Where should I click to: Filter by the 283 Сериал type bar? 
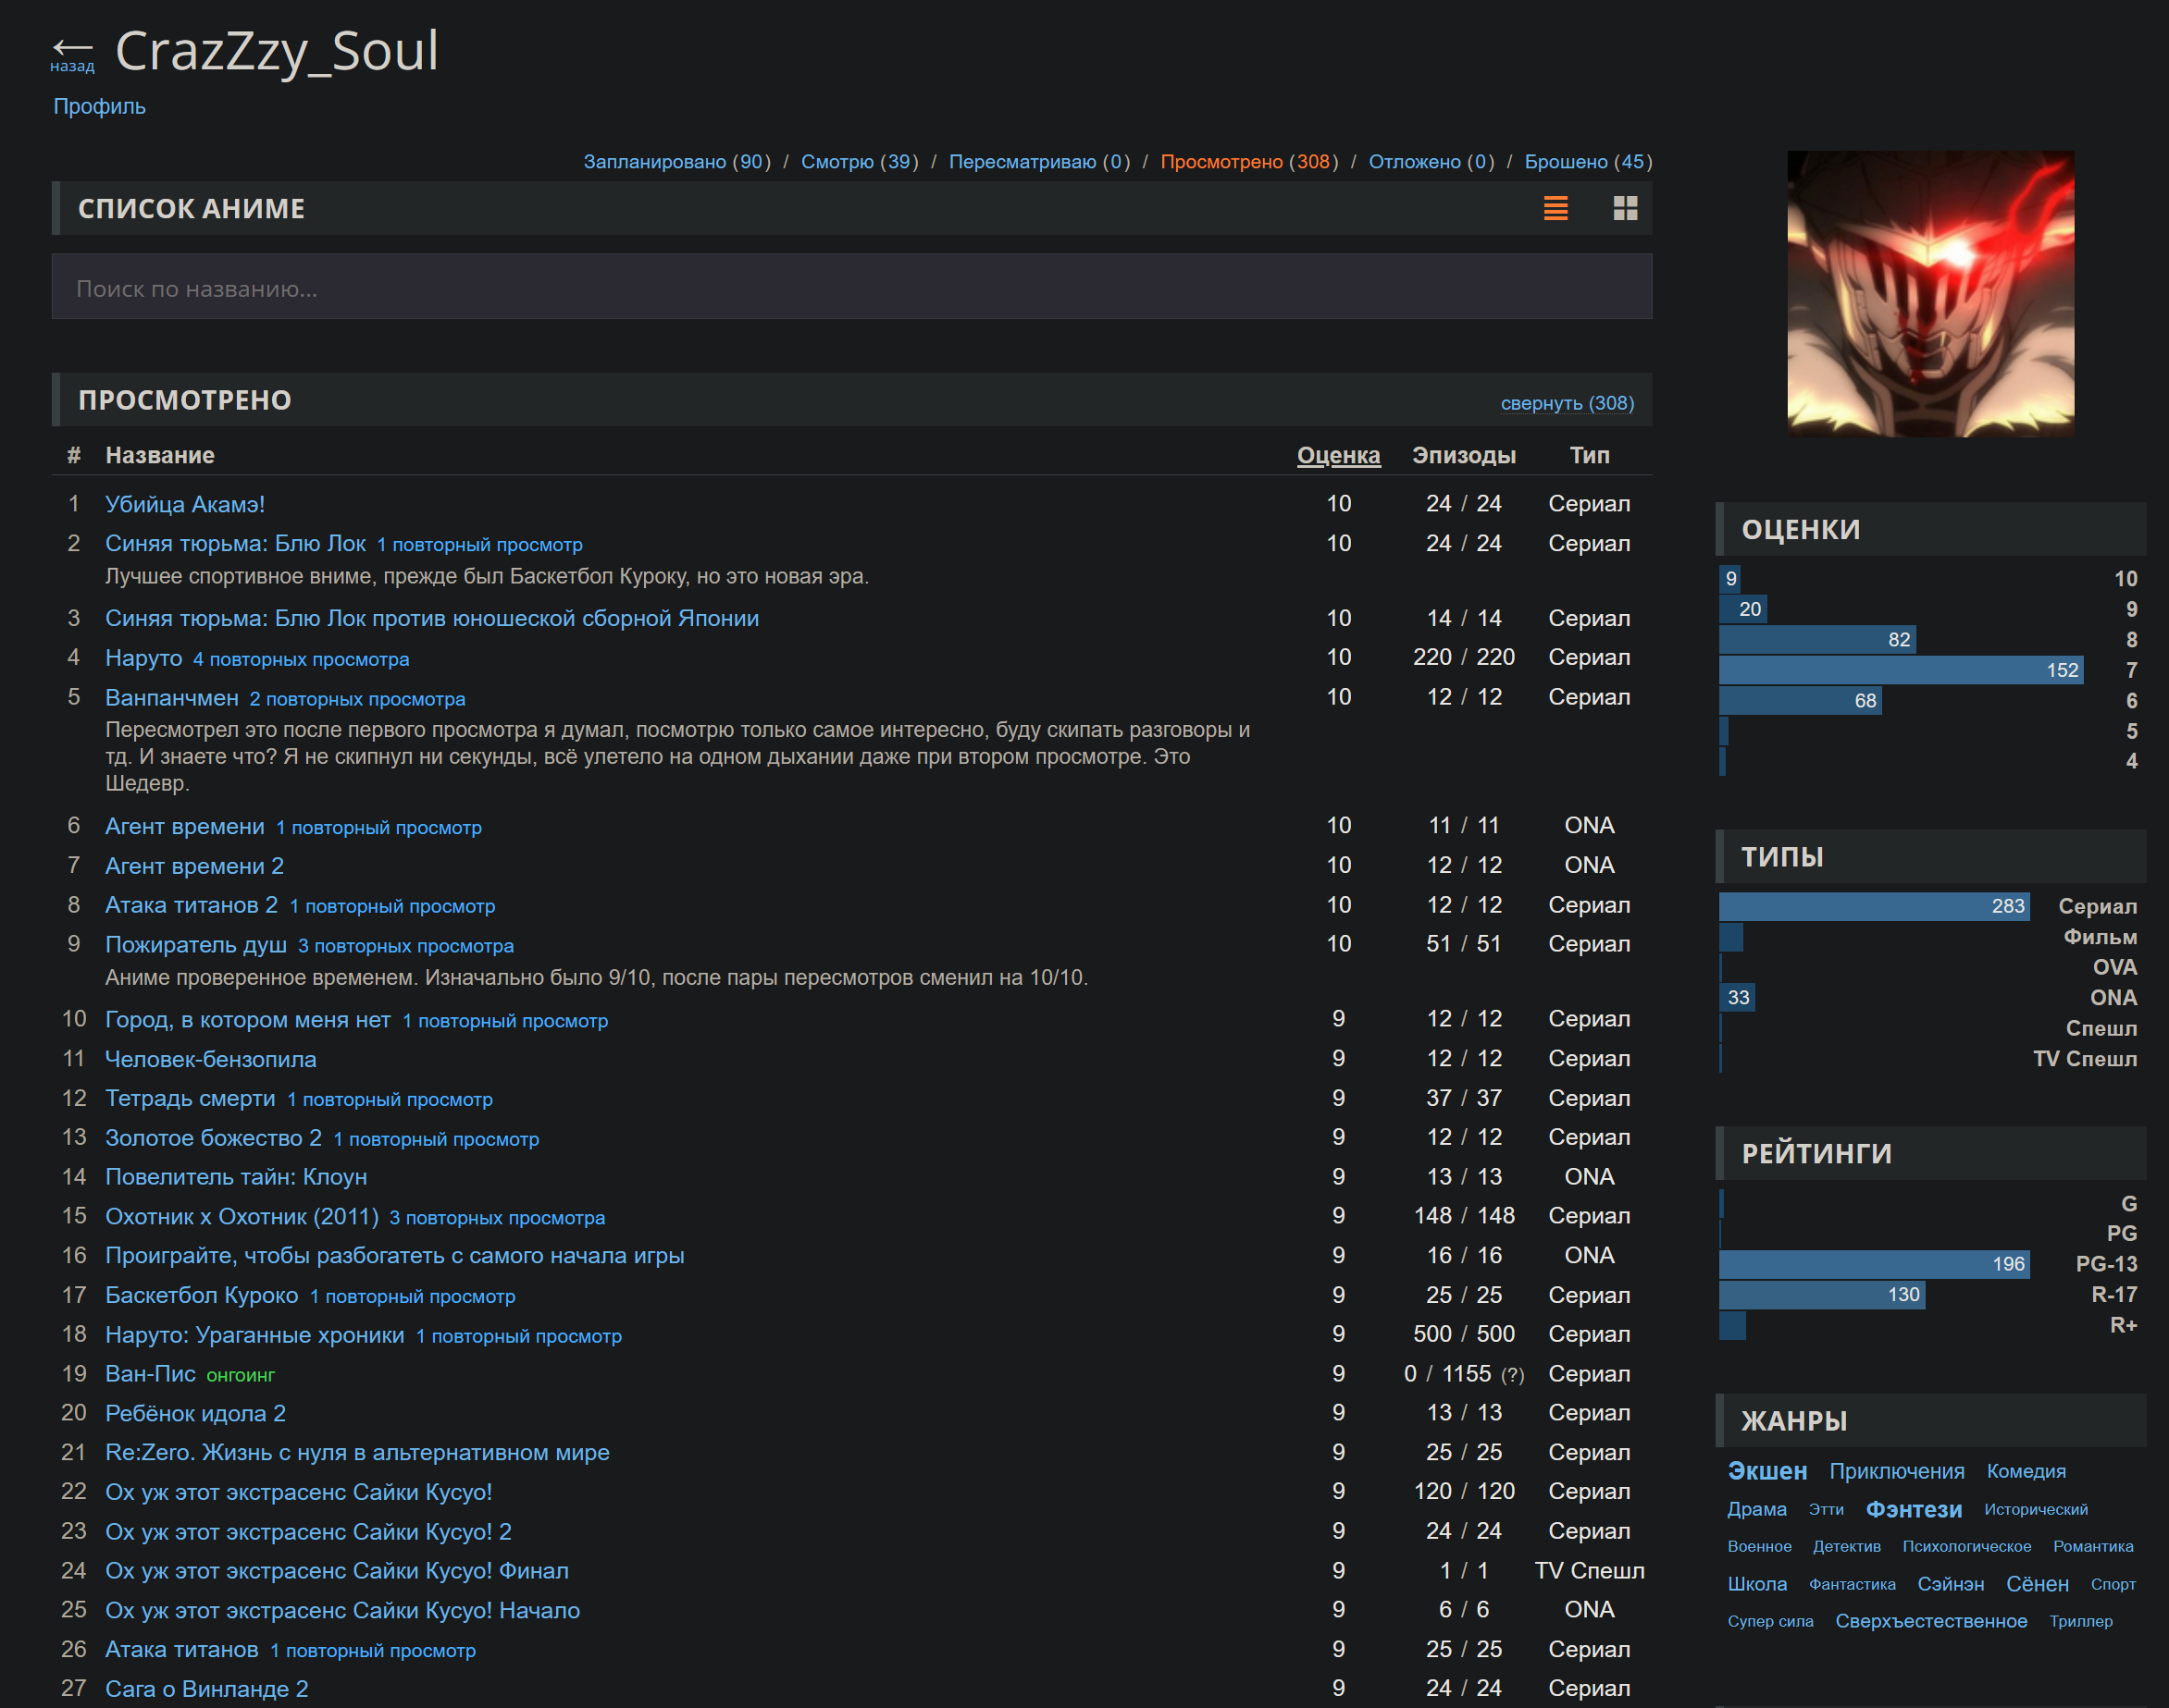pyautogui.click(x=1874, y=906)
